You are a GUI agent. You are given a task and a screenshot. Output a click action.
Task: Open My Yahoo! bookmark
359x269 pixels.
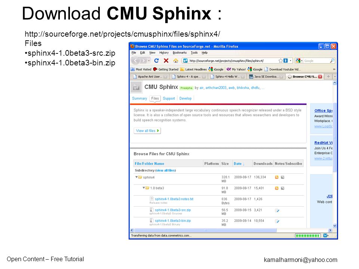point(236,69)
